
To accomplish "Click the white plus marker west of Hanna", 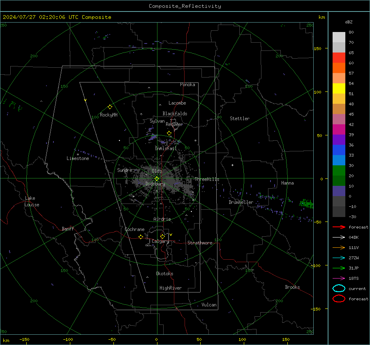I will (x=232, y=165).
